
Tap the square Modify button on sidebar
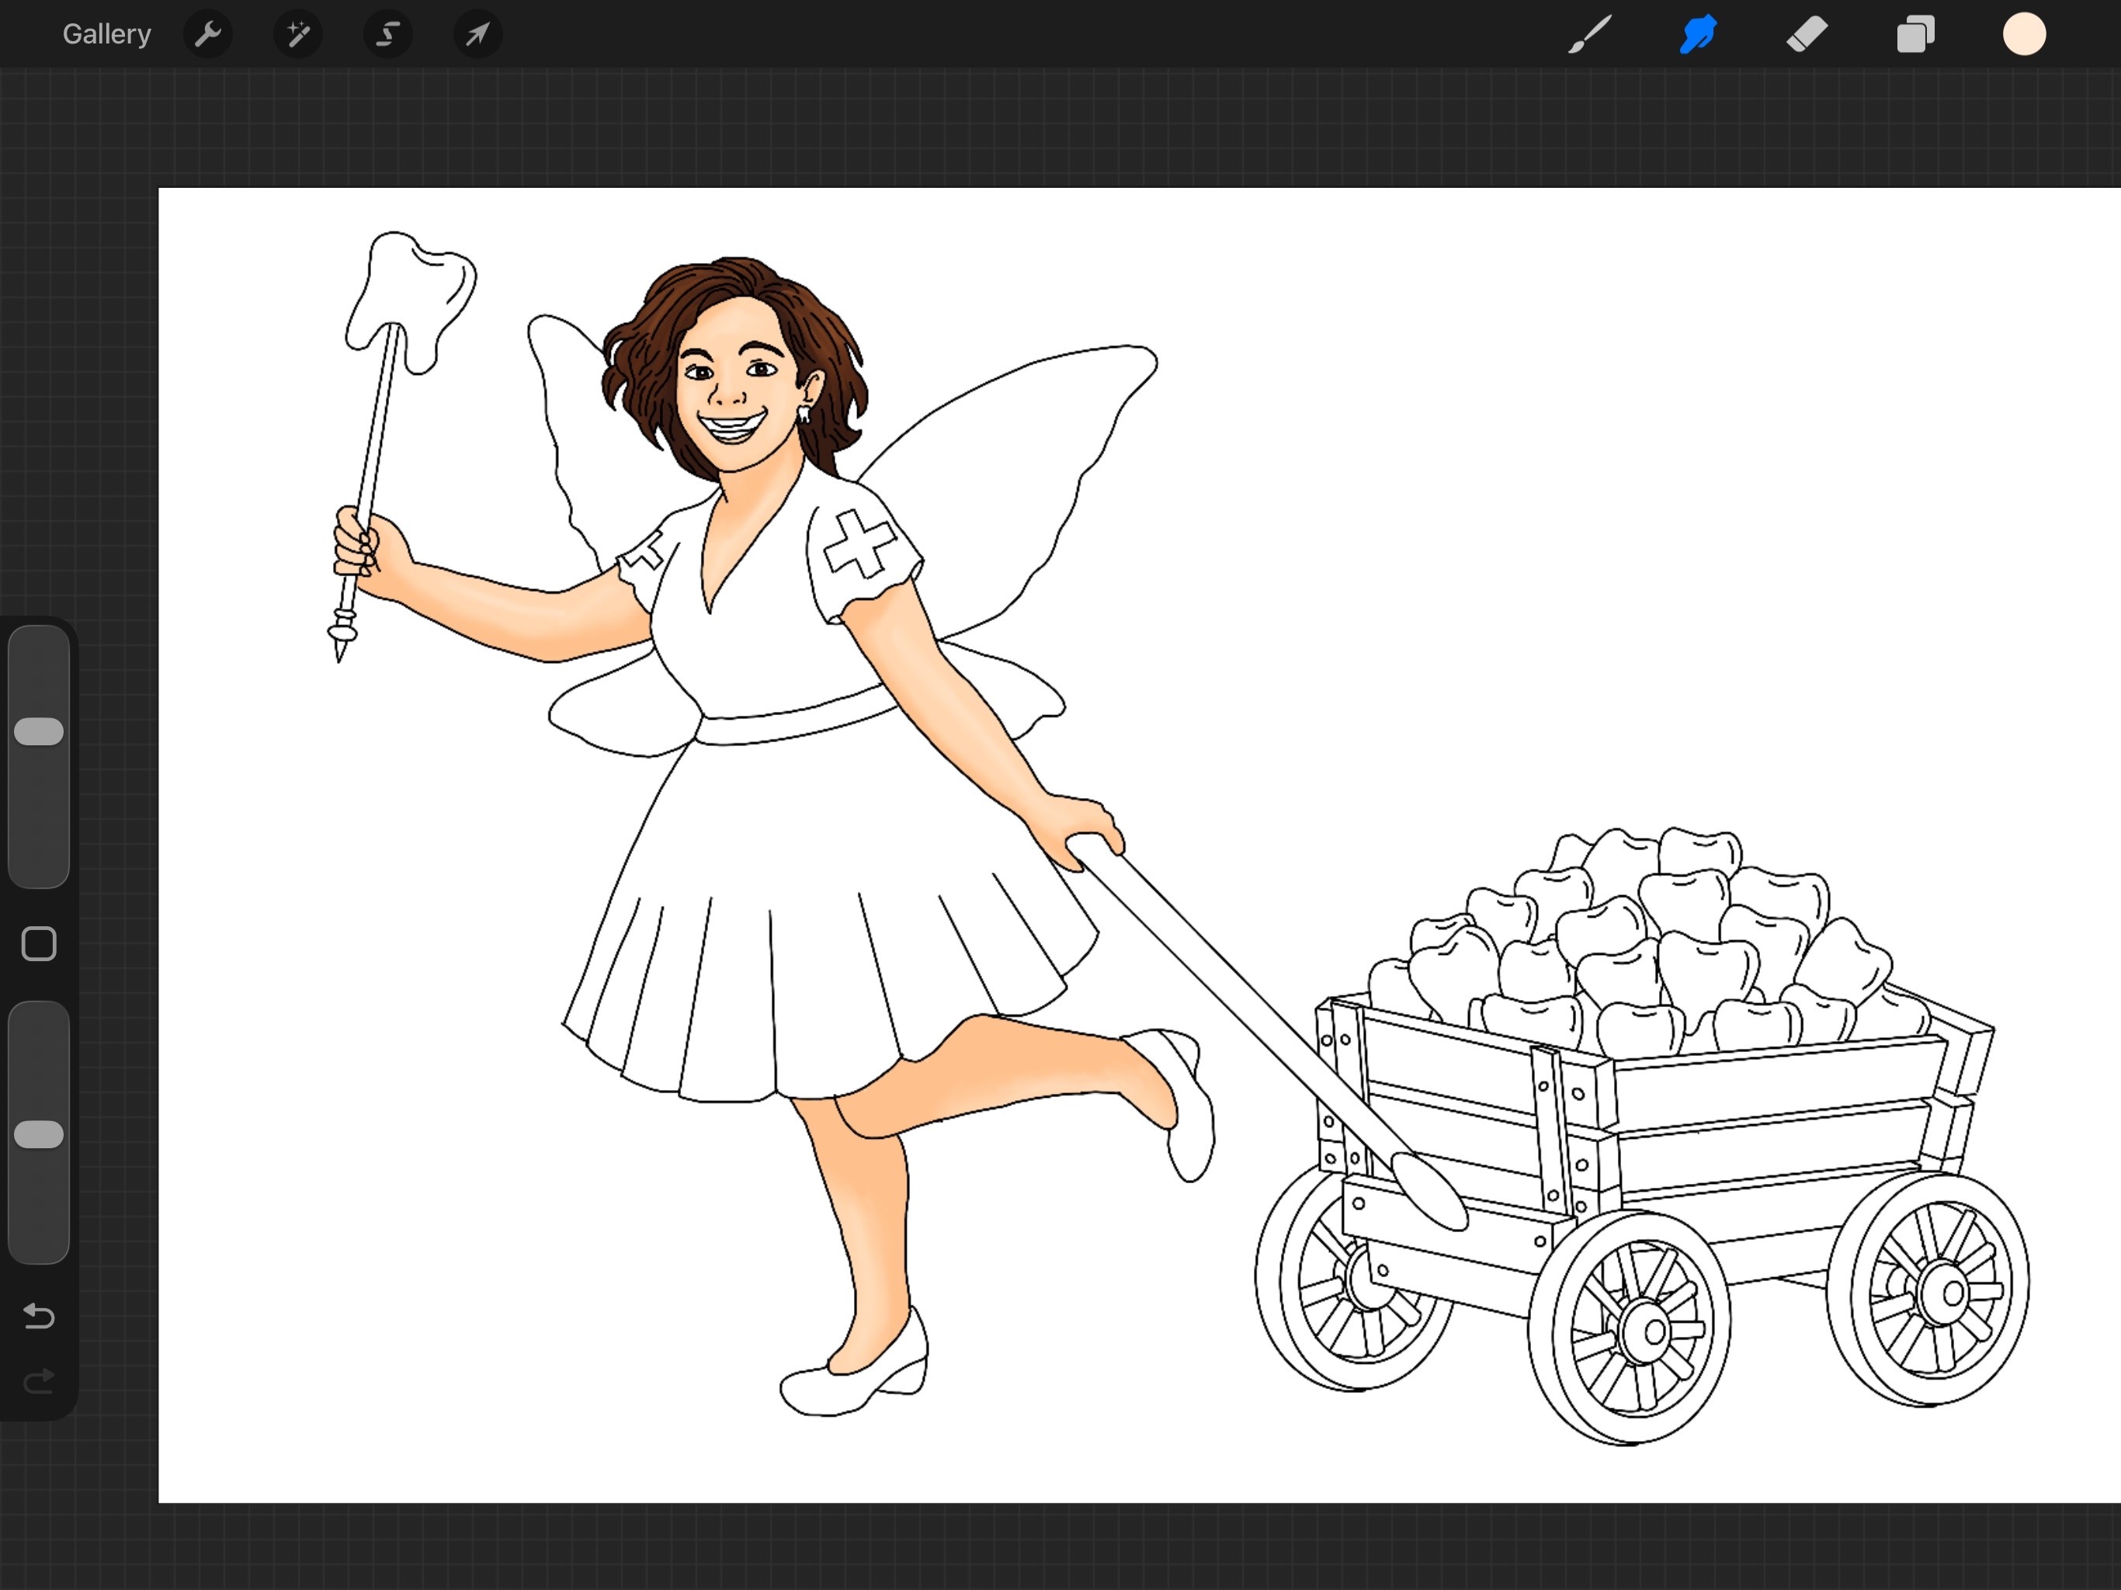pyautogui.click(x=40, y=943)
